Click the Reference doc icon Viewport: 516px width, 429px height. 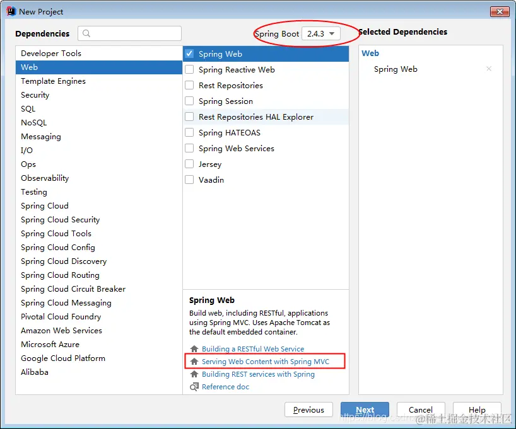tap(194, 387)
